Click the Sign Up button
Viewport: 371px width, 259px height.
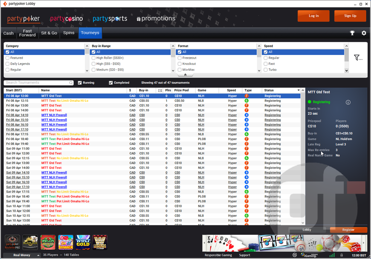[350, 16]
